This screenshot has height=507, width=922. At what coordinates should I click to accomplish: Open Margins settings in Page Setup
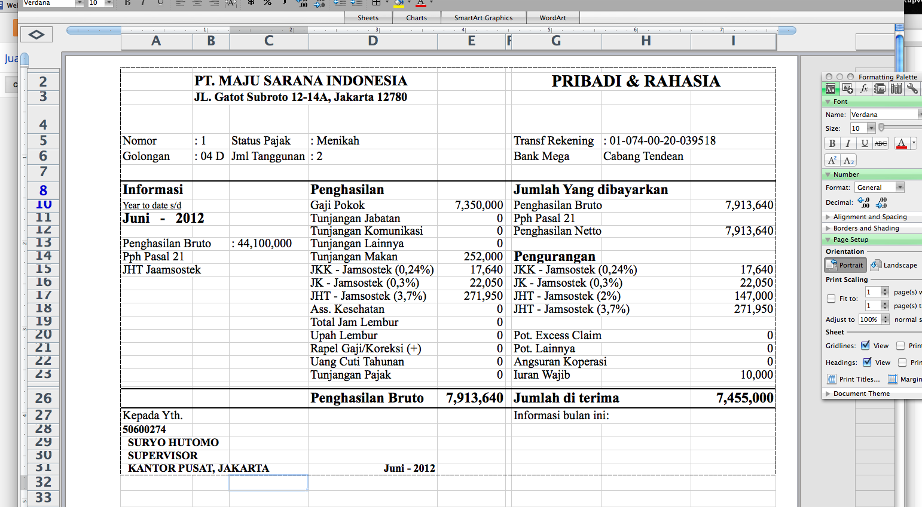[x=905, y=379]
